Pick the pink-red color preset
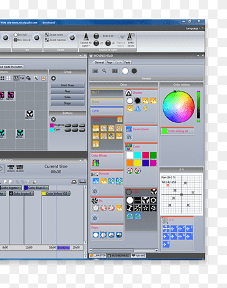Viewport: 227px width, 288px height. point(146,155)
